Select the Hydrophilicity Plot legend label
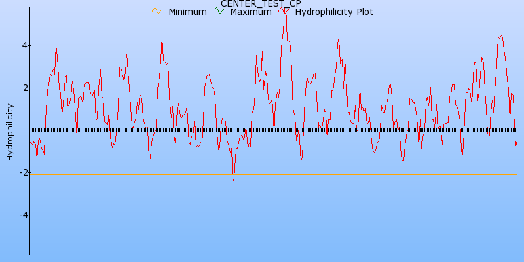The width and height of the screenshot is (524, 262). (334, 12)
